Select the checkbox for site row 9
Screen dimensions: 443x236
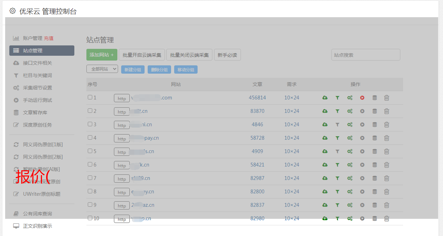pyautogui.click(x=90, y=205)
